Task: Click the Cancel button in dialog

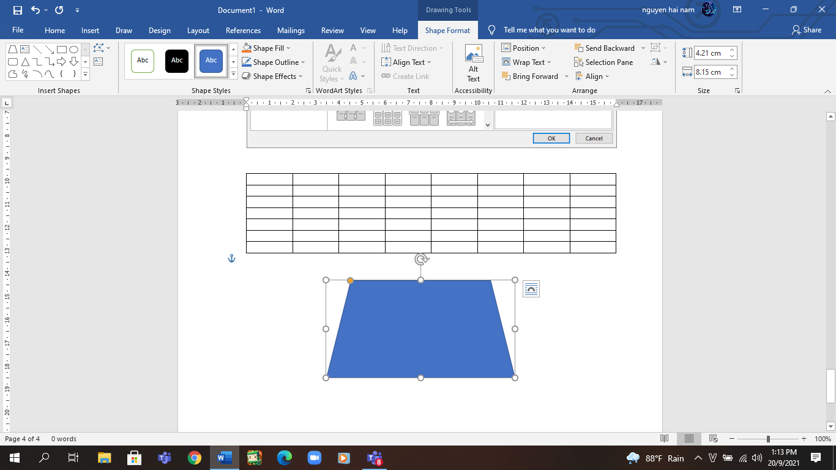Action: 594,138
